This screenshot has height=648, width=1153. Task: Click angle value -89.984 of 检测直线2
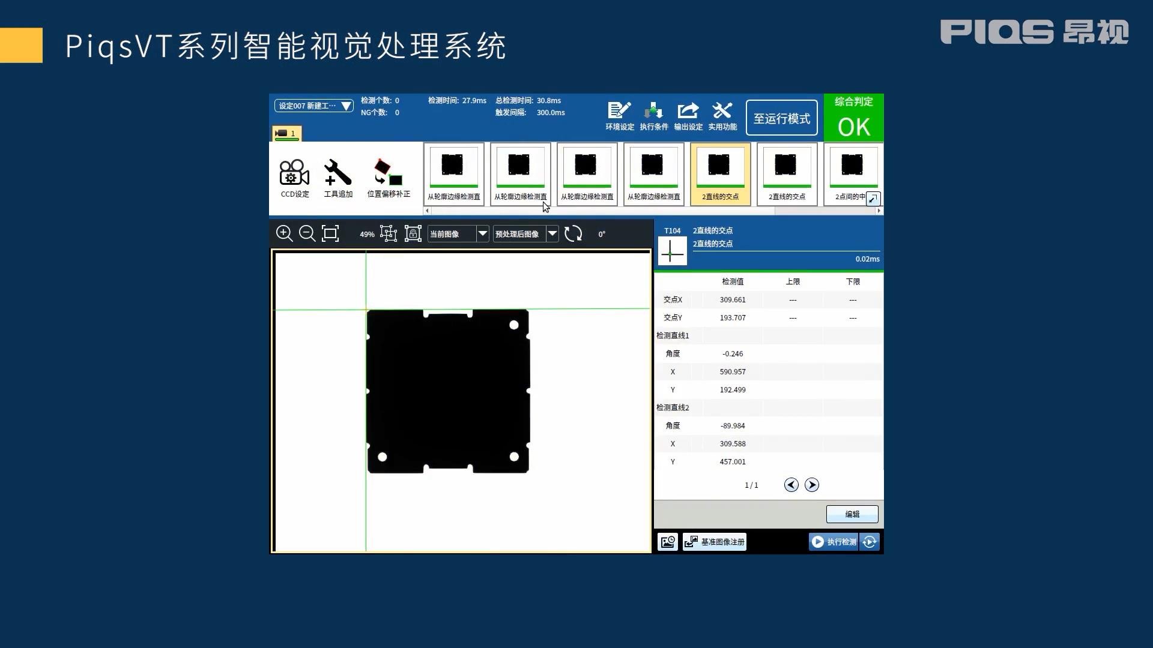pos(733,425)
